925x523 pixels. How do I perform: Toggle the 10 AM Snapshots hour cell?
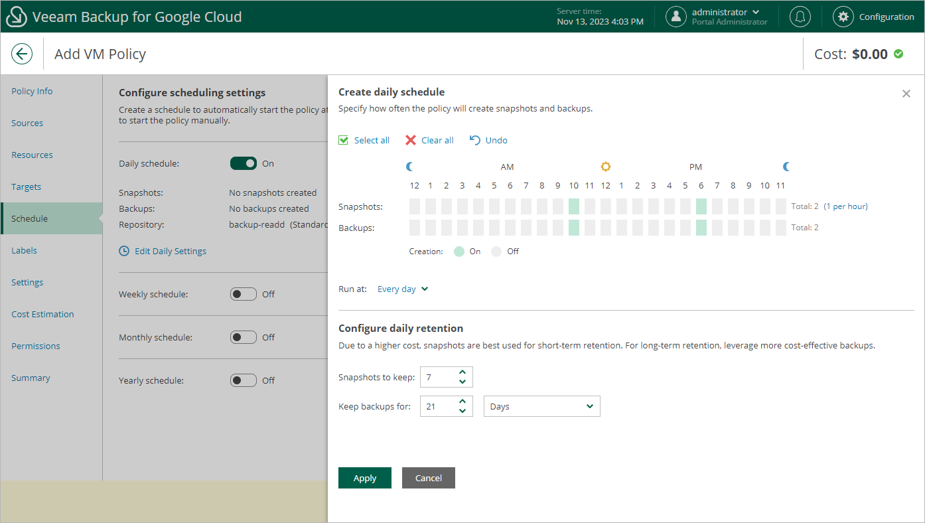[x=574, y=206]
